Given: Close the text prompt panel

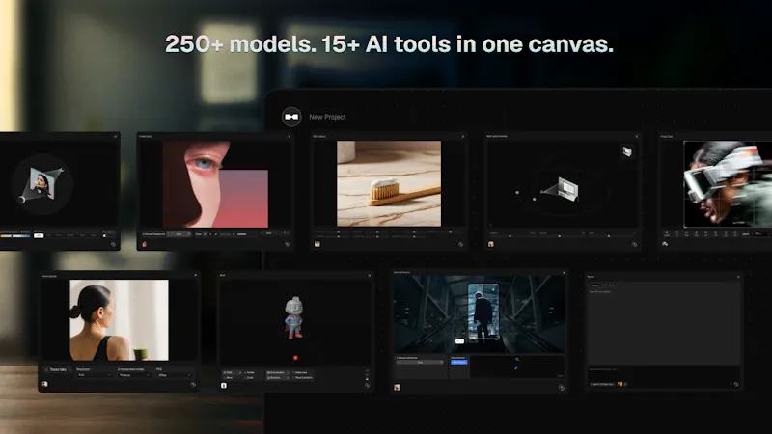Looking at the screenshot, I should [738, 277].
